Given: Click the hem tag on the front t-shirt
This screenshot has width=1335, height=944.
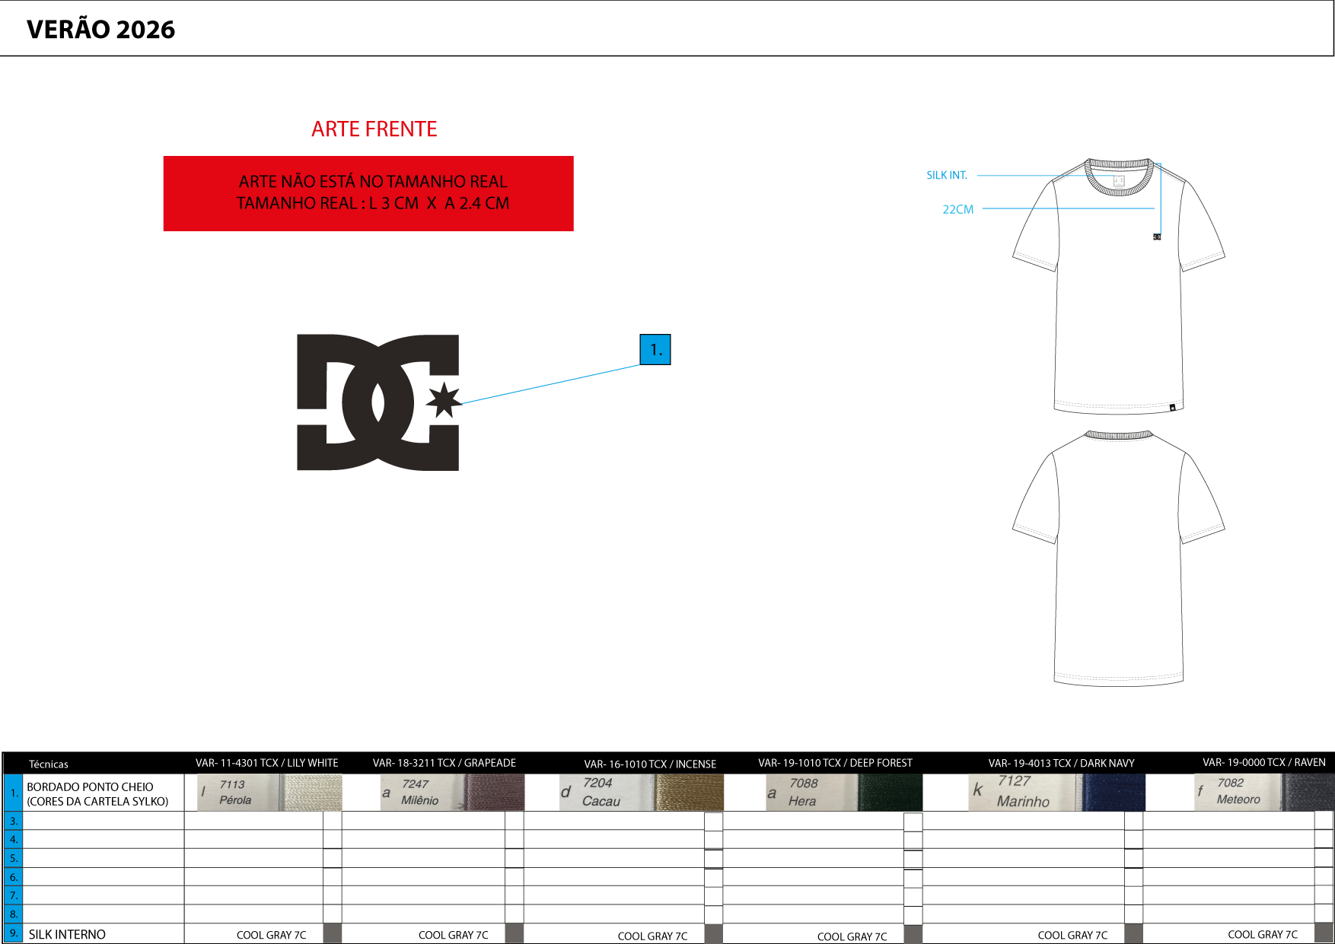Looking at the screenshot, I should click(x=1172, y=408).
